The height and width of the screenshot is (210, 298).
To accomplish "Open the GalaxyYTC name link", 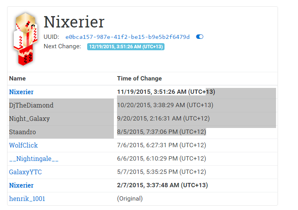I will tap(25, 172).
